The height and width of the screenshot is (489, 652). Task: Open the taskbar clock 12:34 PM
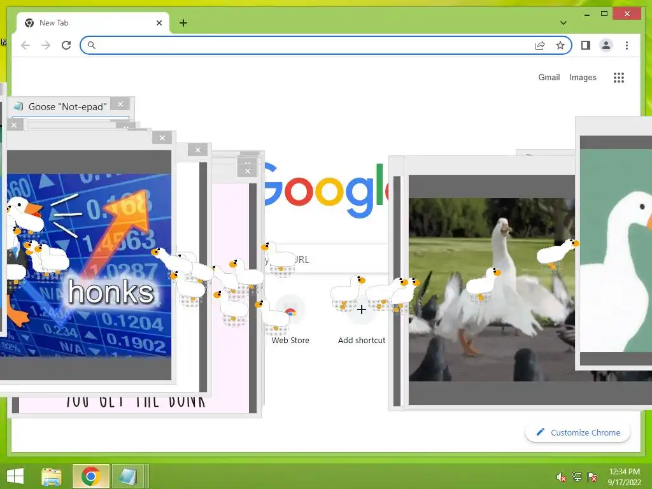click(624, 477)
